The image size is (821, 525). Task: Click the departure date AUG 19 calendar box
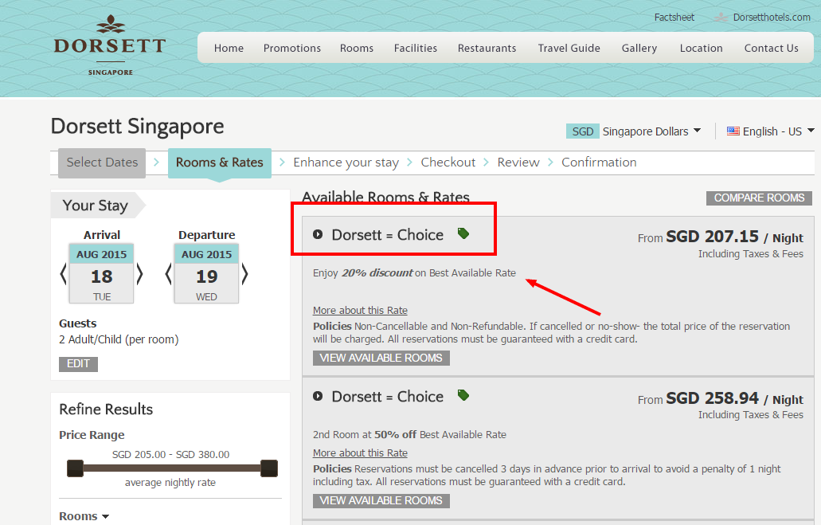tap(206, 273)
